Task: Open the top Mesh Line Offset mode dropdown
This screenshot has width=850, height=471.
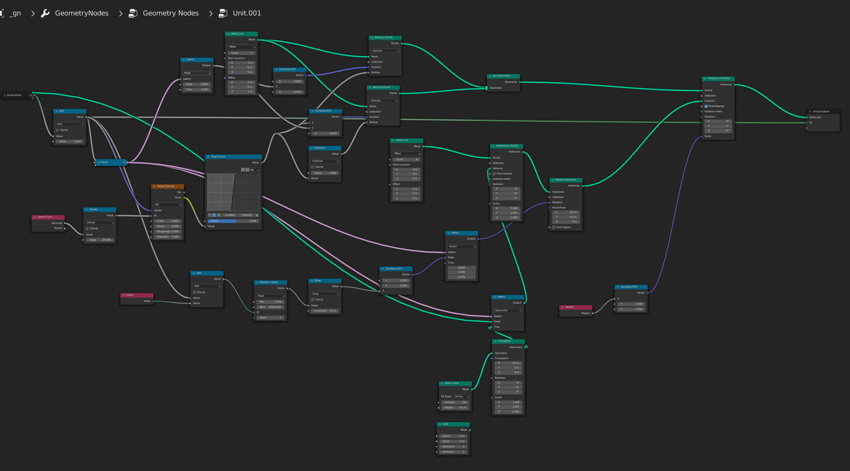Action: 242,47
